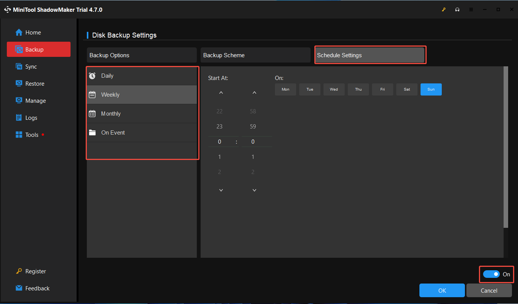Click the hour up chevron under Start At
The height and width of the screenshot is (304, 518).
[x=220, y=92]
